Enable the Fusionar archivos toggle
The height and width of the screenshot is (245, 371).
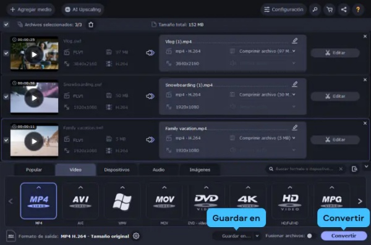click(311, 236)
